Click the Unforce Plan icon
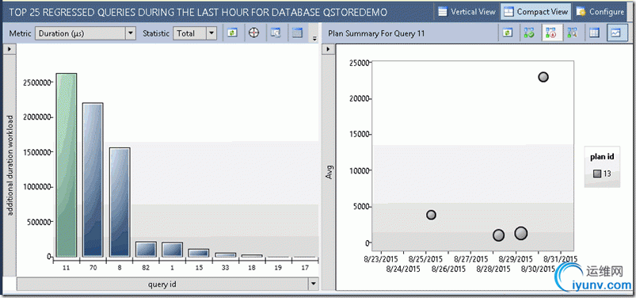This screenshot has height=298, width=636. pyautogui.click(x=551, y=32)
